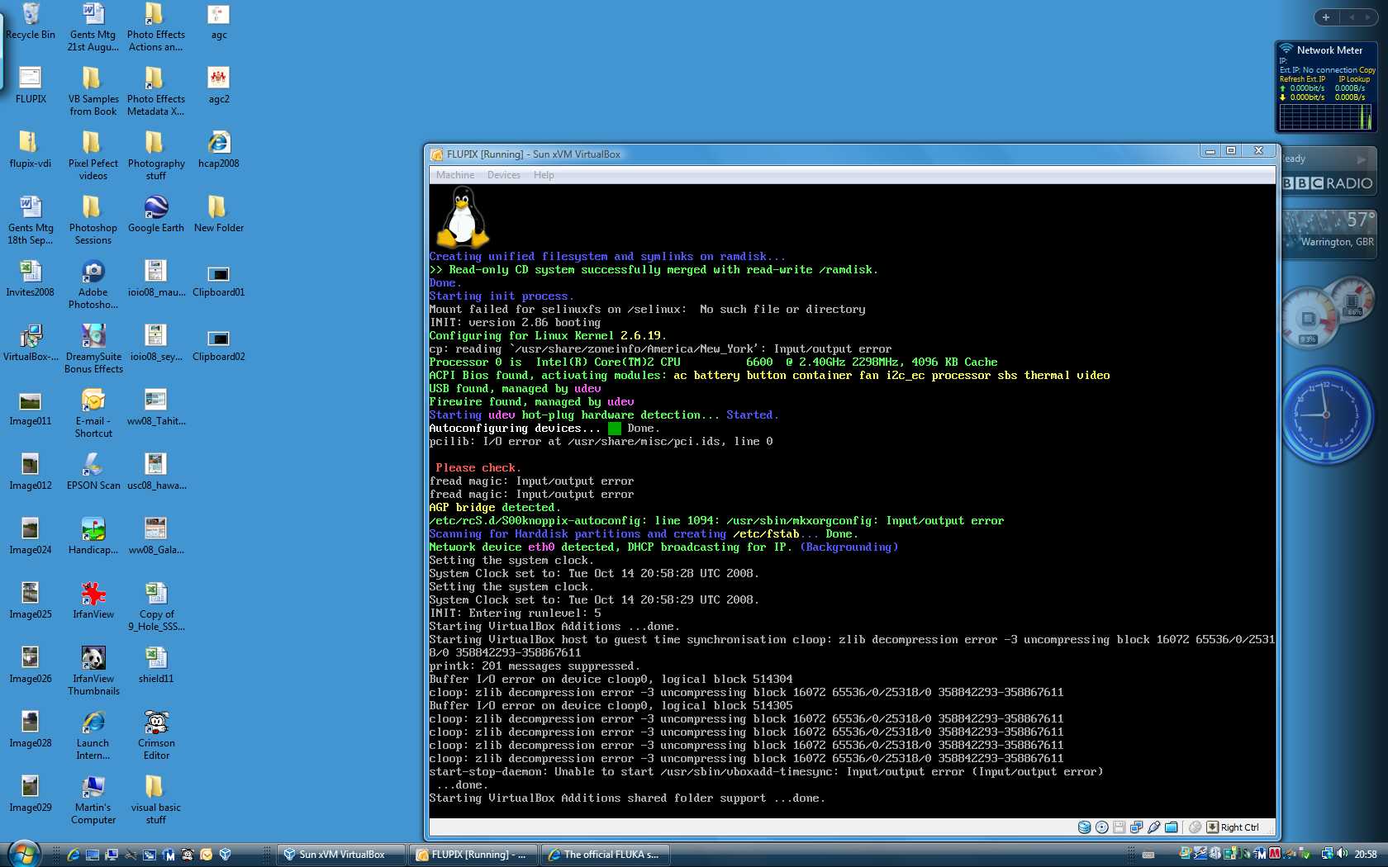Select the hcap2008 desktop shortcut

[219, 150]
